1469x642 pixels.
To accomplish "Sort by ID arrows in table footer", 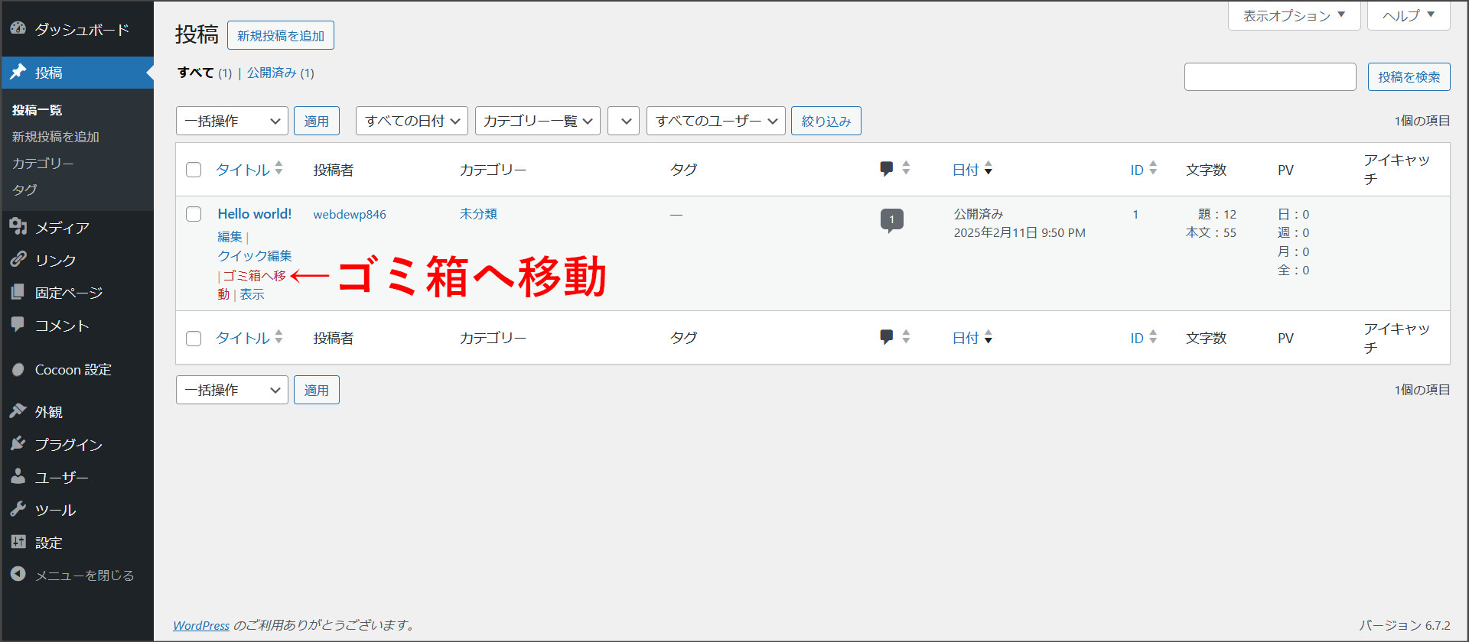I will pos(1153,336).
